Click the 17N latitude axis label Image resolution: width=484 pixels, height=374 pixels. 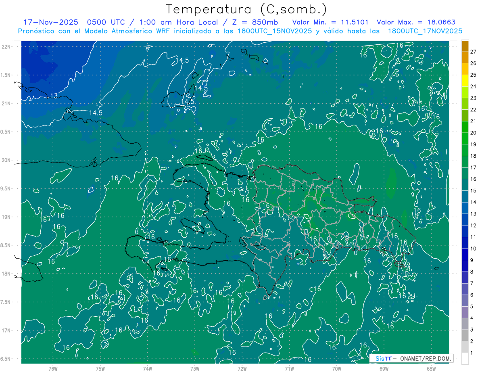coord(6,330)
